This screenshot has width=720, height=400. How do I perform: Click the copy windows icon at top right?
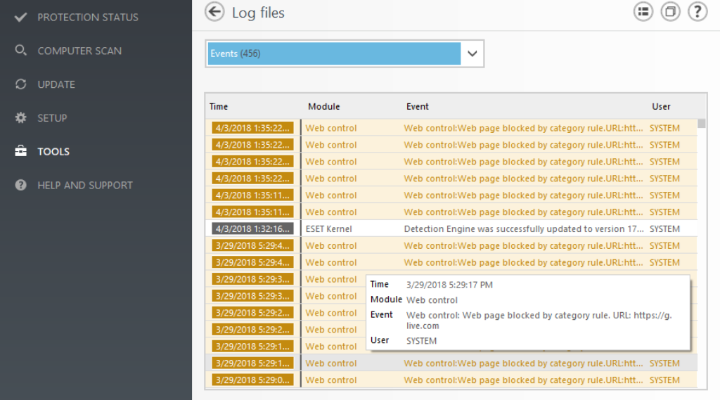(x=671, y=12)
